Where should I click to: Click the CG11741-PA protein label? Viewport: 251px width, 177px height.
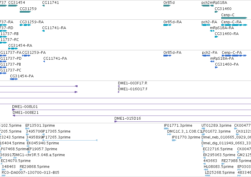tap(55, 59)
